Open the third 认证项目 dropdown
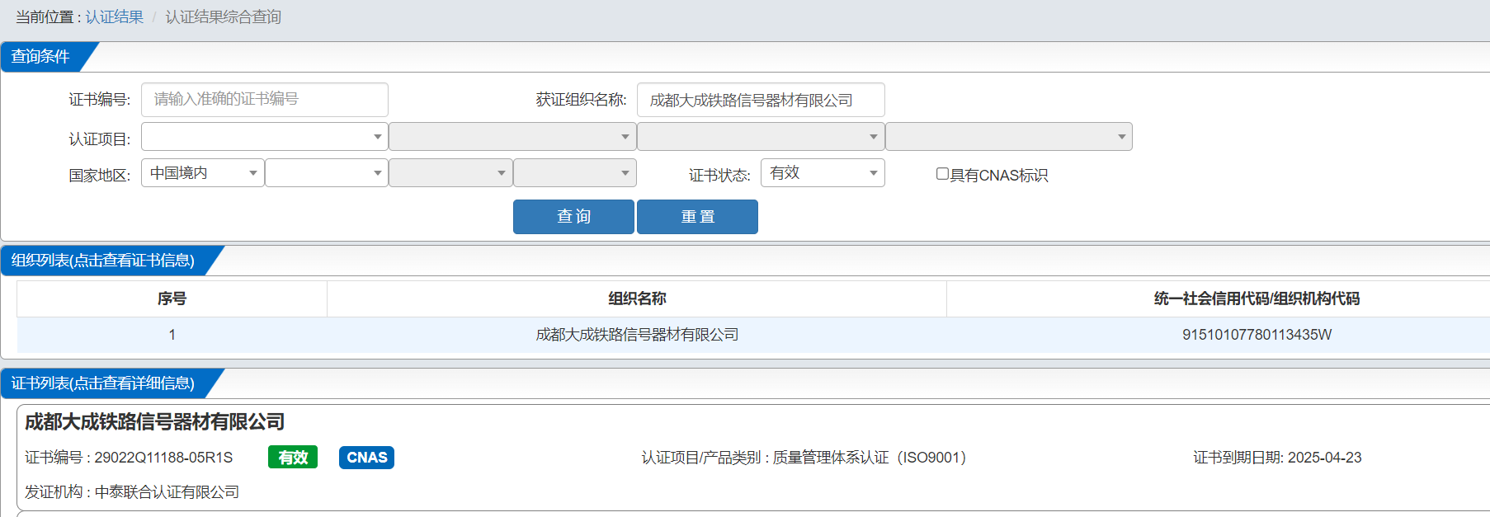 tap(761, 137)
